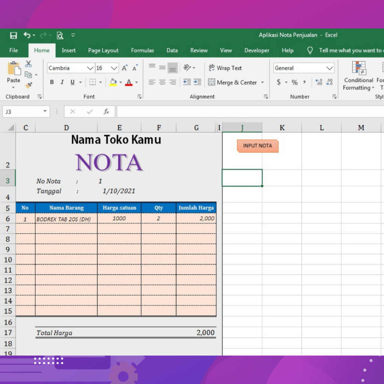Click the Cut scissors icon

(x=28, y=64)
